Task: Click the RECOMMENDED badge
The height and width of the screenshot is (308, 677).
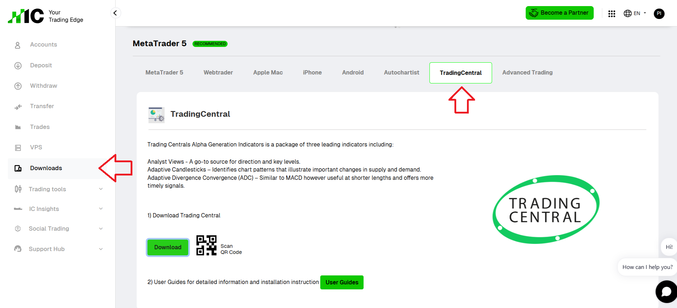Action: click(x=210, y=44)
